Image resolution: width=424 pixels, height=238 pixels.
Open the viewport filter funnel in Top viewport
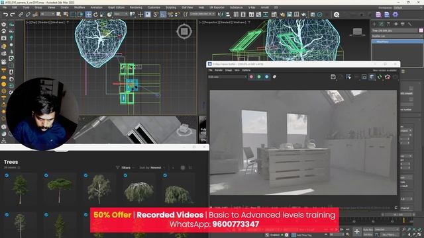(x=68, y=22)
